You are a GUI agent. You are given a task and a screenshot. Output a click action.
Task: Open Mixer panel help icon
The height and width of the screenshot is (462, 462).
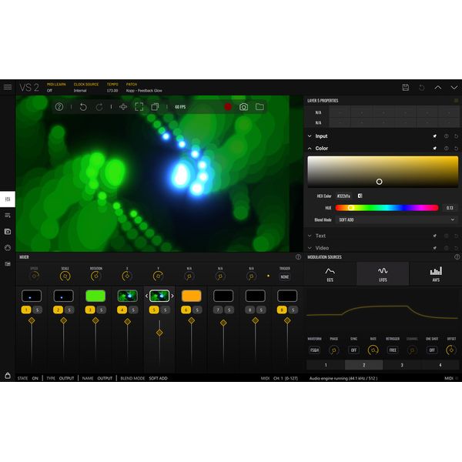pos(298,257)
